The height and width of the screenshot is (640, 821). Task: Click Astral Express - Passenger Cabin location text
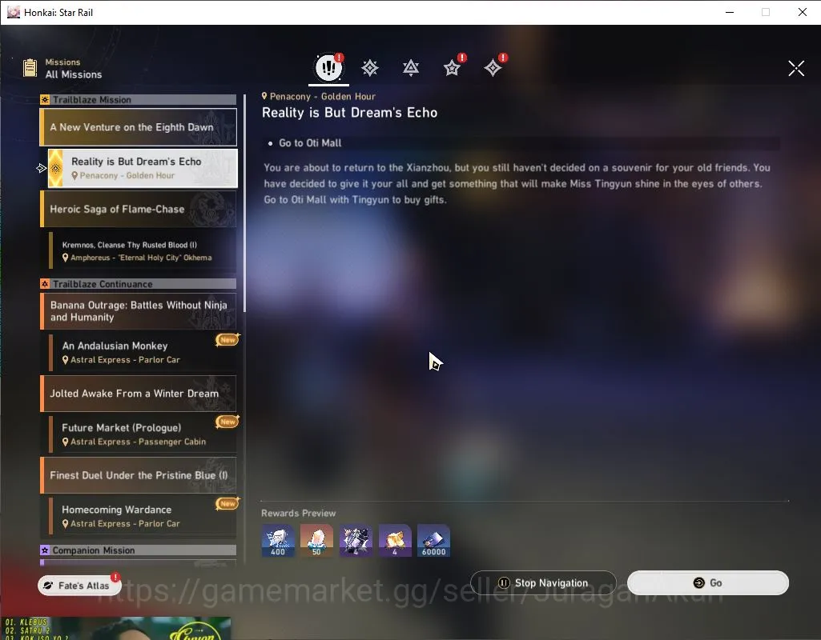pyautogui.click(x=139, y=442)
